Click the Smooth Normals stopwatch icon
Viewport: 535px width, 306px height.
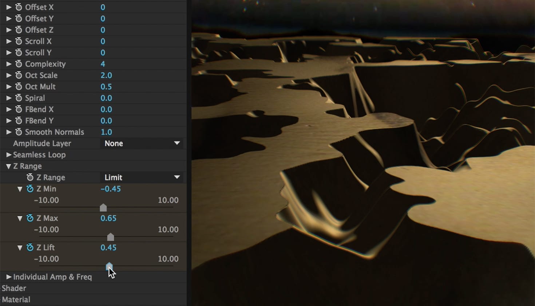19,132
